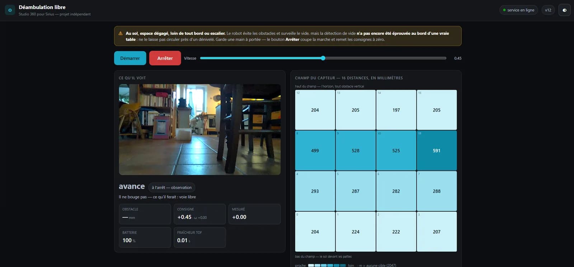Select sensor cell 6 showing 282
Screen dimensions: 574x267
pos(396,191)
